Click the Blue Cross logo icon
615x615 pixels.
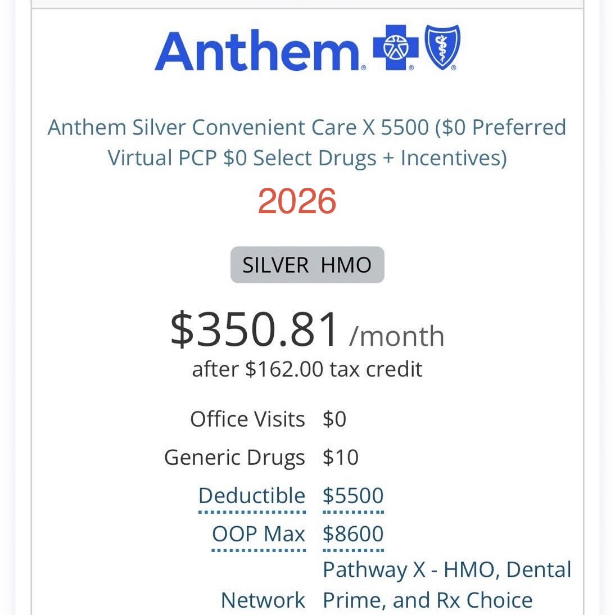pyautogui.click(x=396, y=47)
